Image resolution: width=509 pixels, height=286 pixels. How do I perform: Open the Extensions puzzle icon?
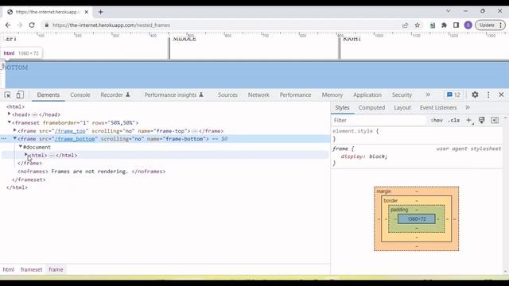click(444, 25)
